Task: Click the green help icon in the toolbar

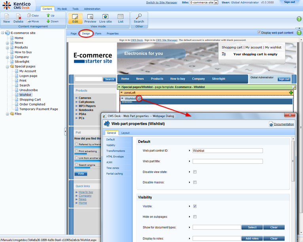Action: click(x=299, y=19)
